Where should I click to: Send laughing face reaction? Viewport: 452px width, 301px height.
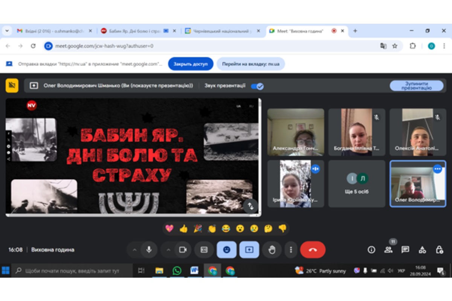[x=226, y=228]
